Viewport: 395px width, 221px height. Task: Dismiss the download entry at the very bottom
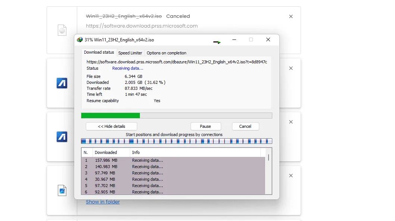[x=291, y=176]
